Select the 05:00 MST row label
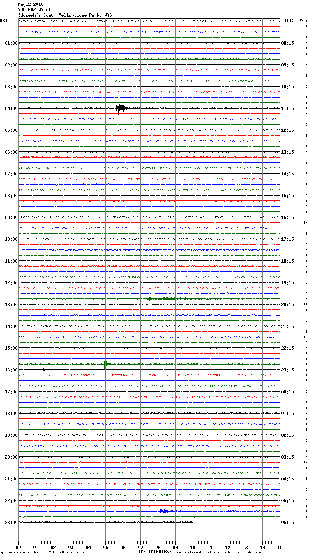Screen dimensions: 309x557 point(11,130)
